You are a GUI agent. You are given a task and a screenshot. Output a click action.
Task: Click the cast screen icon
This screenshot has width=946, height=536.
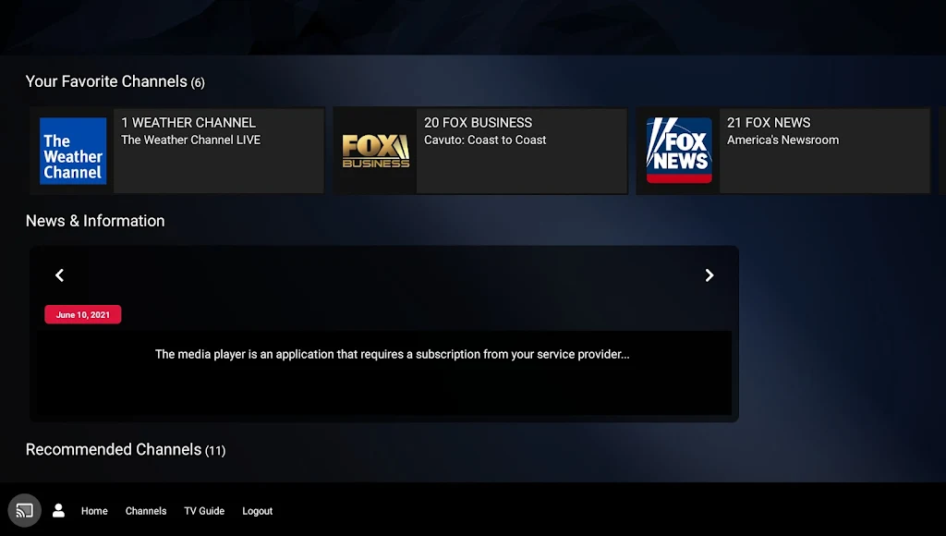coord(25,511)
